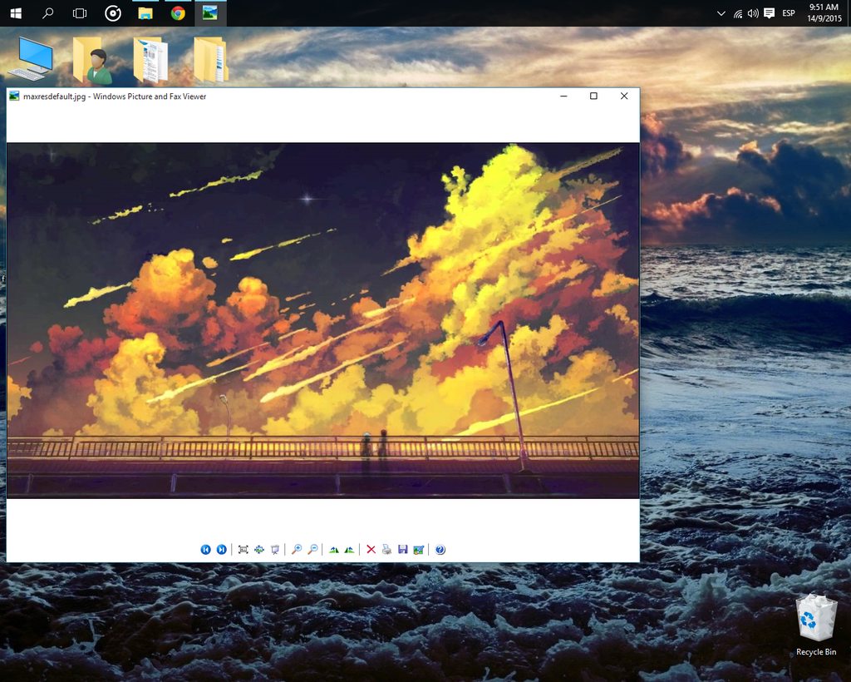
Task: Maximize the Picture and Fax Viewer window
Action: pyautogui.click(x=593, y=96)
